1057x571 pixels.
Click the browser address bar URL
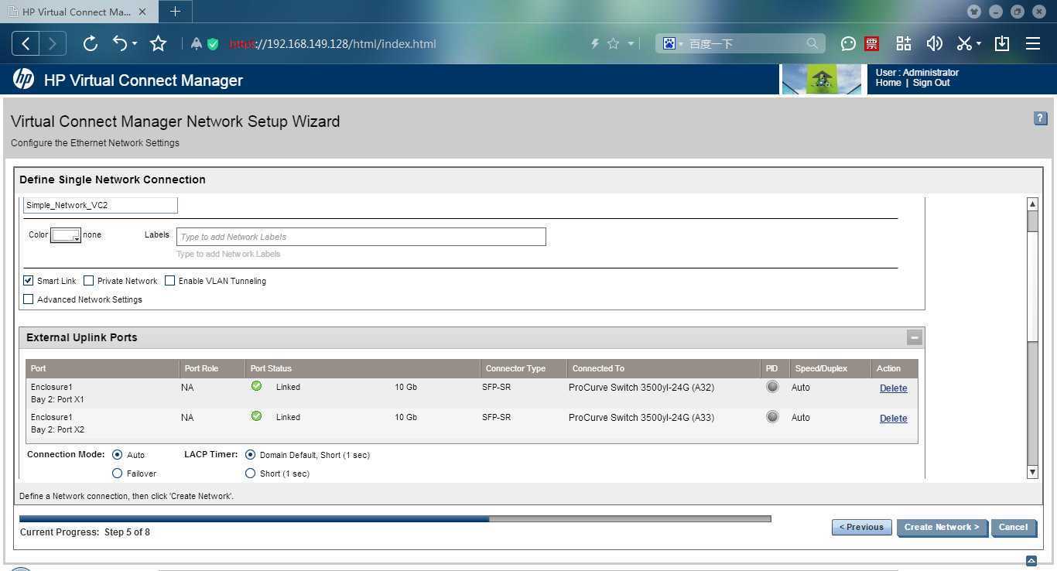tap(333, 44)
